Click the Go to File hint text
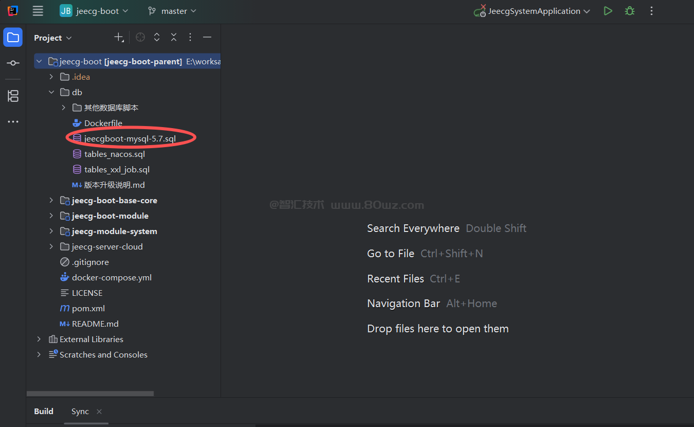This screenshot has width=694, height=427. pyautogui.click(x=391, y=253)
